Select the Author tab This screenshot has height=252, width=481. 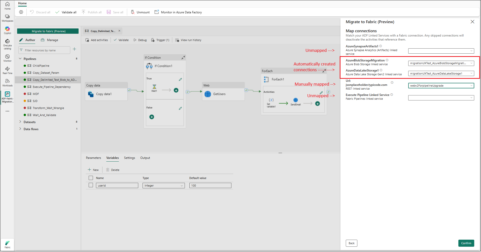(x=27, y=40)
